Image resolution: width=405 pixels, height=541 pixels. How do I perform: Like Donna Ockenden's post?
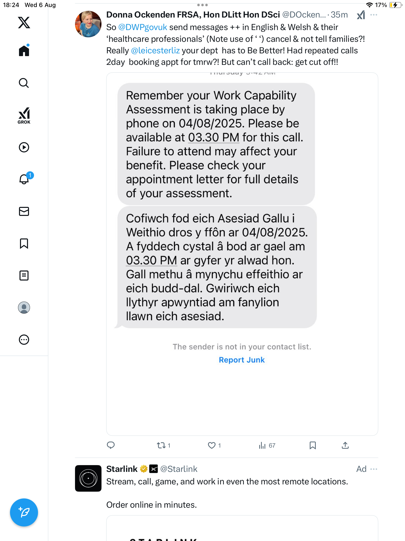pos(212,445)
